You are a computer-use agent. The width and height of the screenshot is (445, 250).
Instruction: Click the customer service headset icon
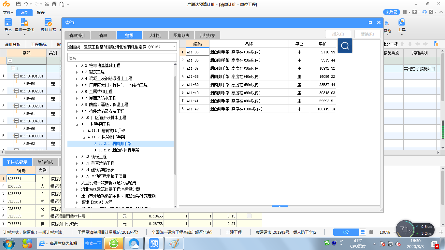tap(424, 12)
